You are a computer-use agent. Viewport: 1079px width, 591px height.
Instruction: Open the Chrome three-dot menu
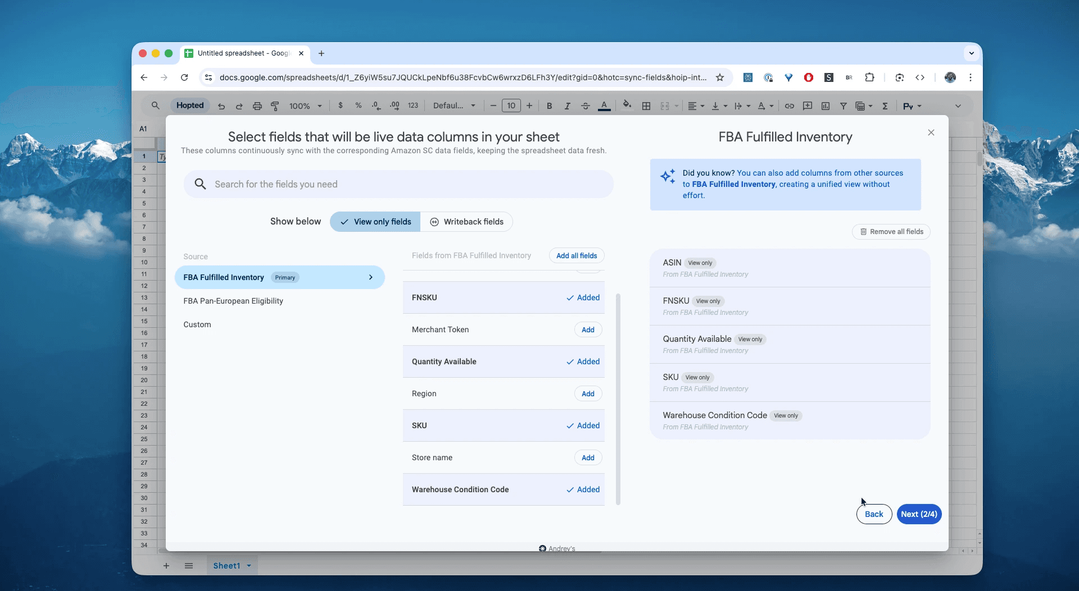click(x=971, y=77)
